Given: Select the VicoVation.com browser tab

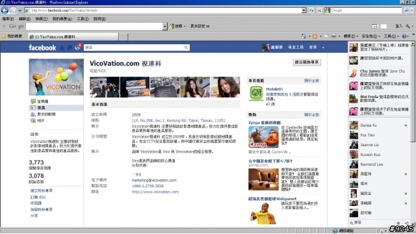Looking at the screenshot, I should coord(73,36).
